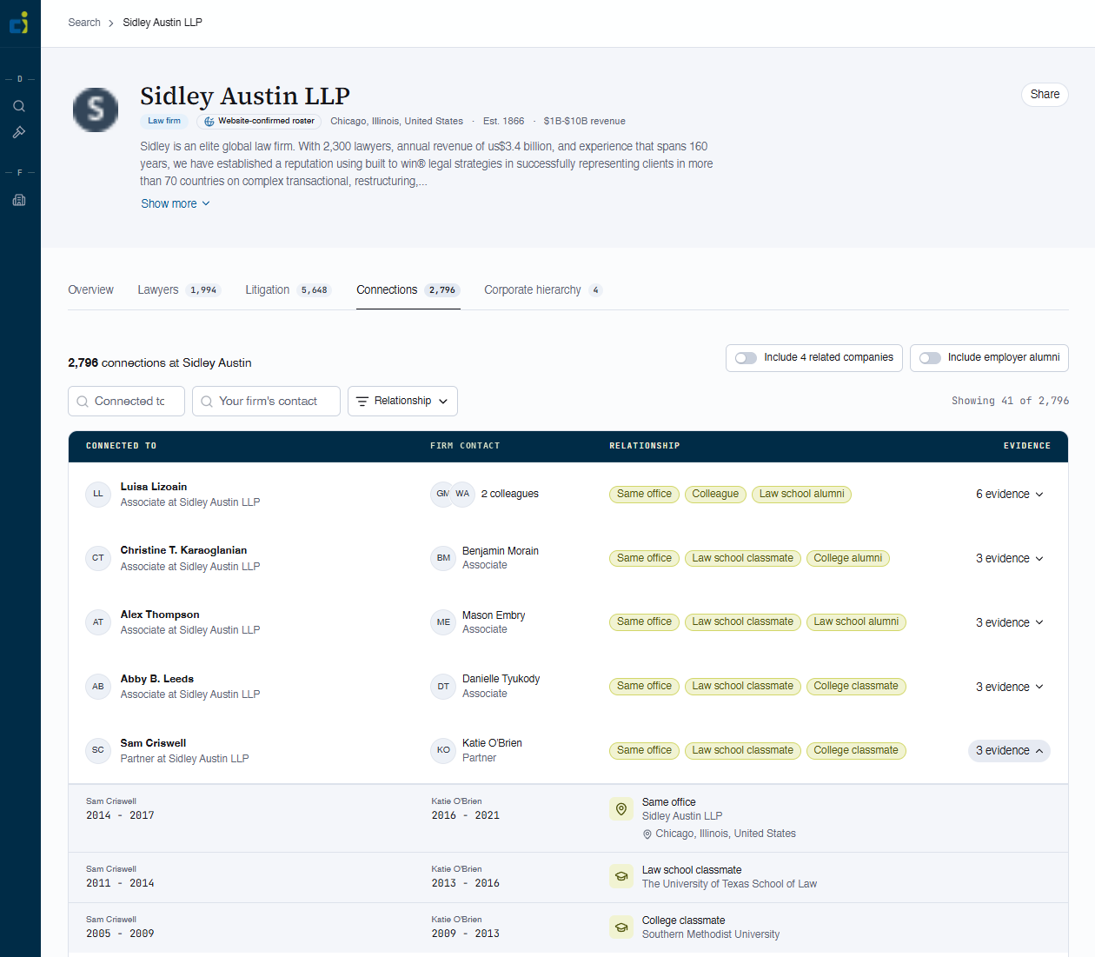Viewport: 1095px width, 957px height.
Task: Click Sidley Austin LLP breadcrumb text
Action: pyautogui.click(x=163, y=23)
